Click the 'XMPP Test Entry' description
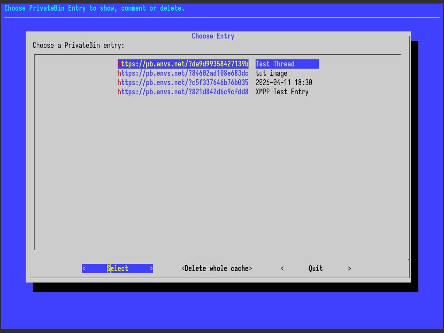The height and width of the screenshot is (333, 444). coord(282,92)
